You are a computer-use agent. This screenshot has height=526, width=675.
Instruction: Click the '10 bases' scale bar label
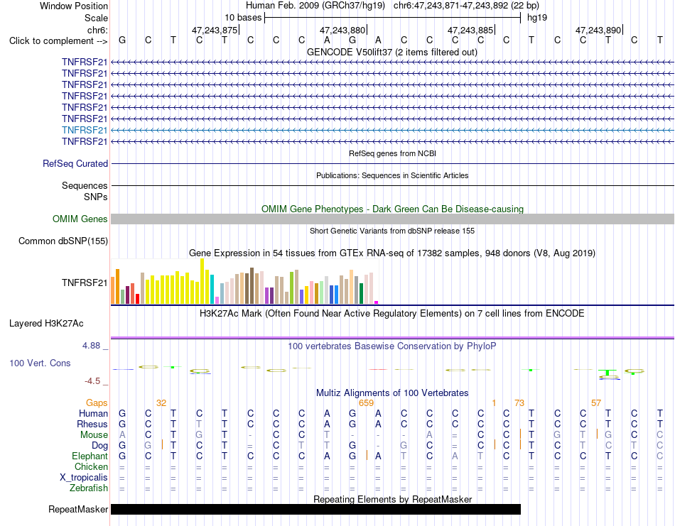243,18
